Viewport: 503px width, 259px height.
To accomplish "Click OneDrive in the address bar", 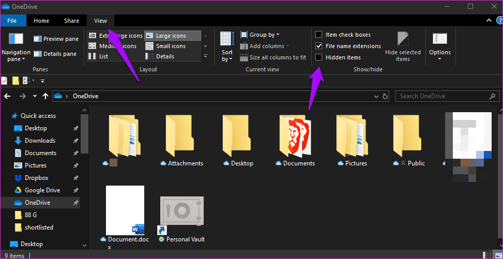I will point(85,96).
